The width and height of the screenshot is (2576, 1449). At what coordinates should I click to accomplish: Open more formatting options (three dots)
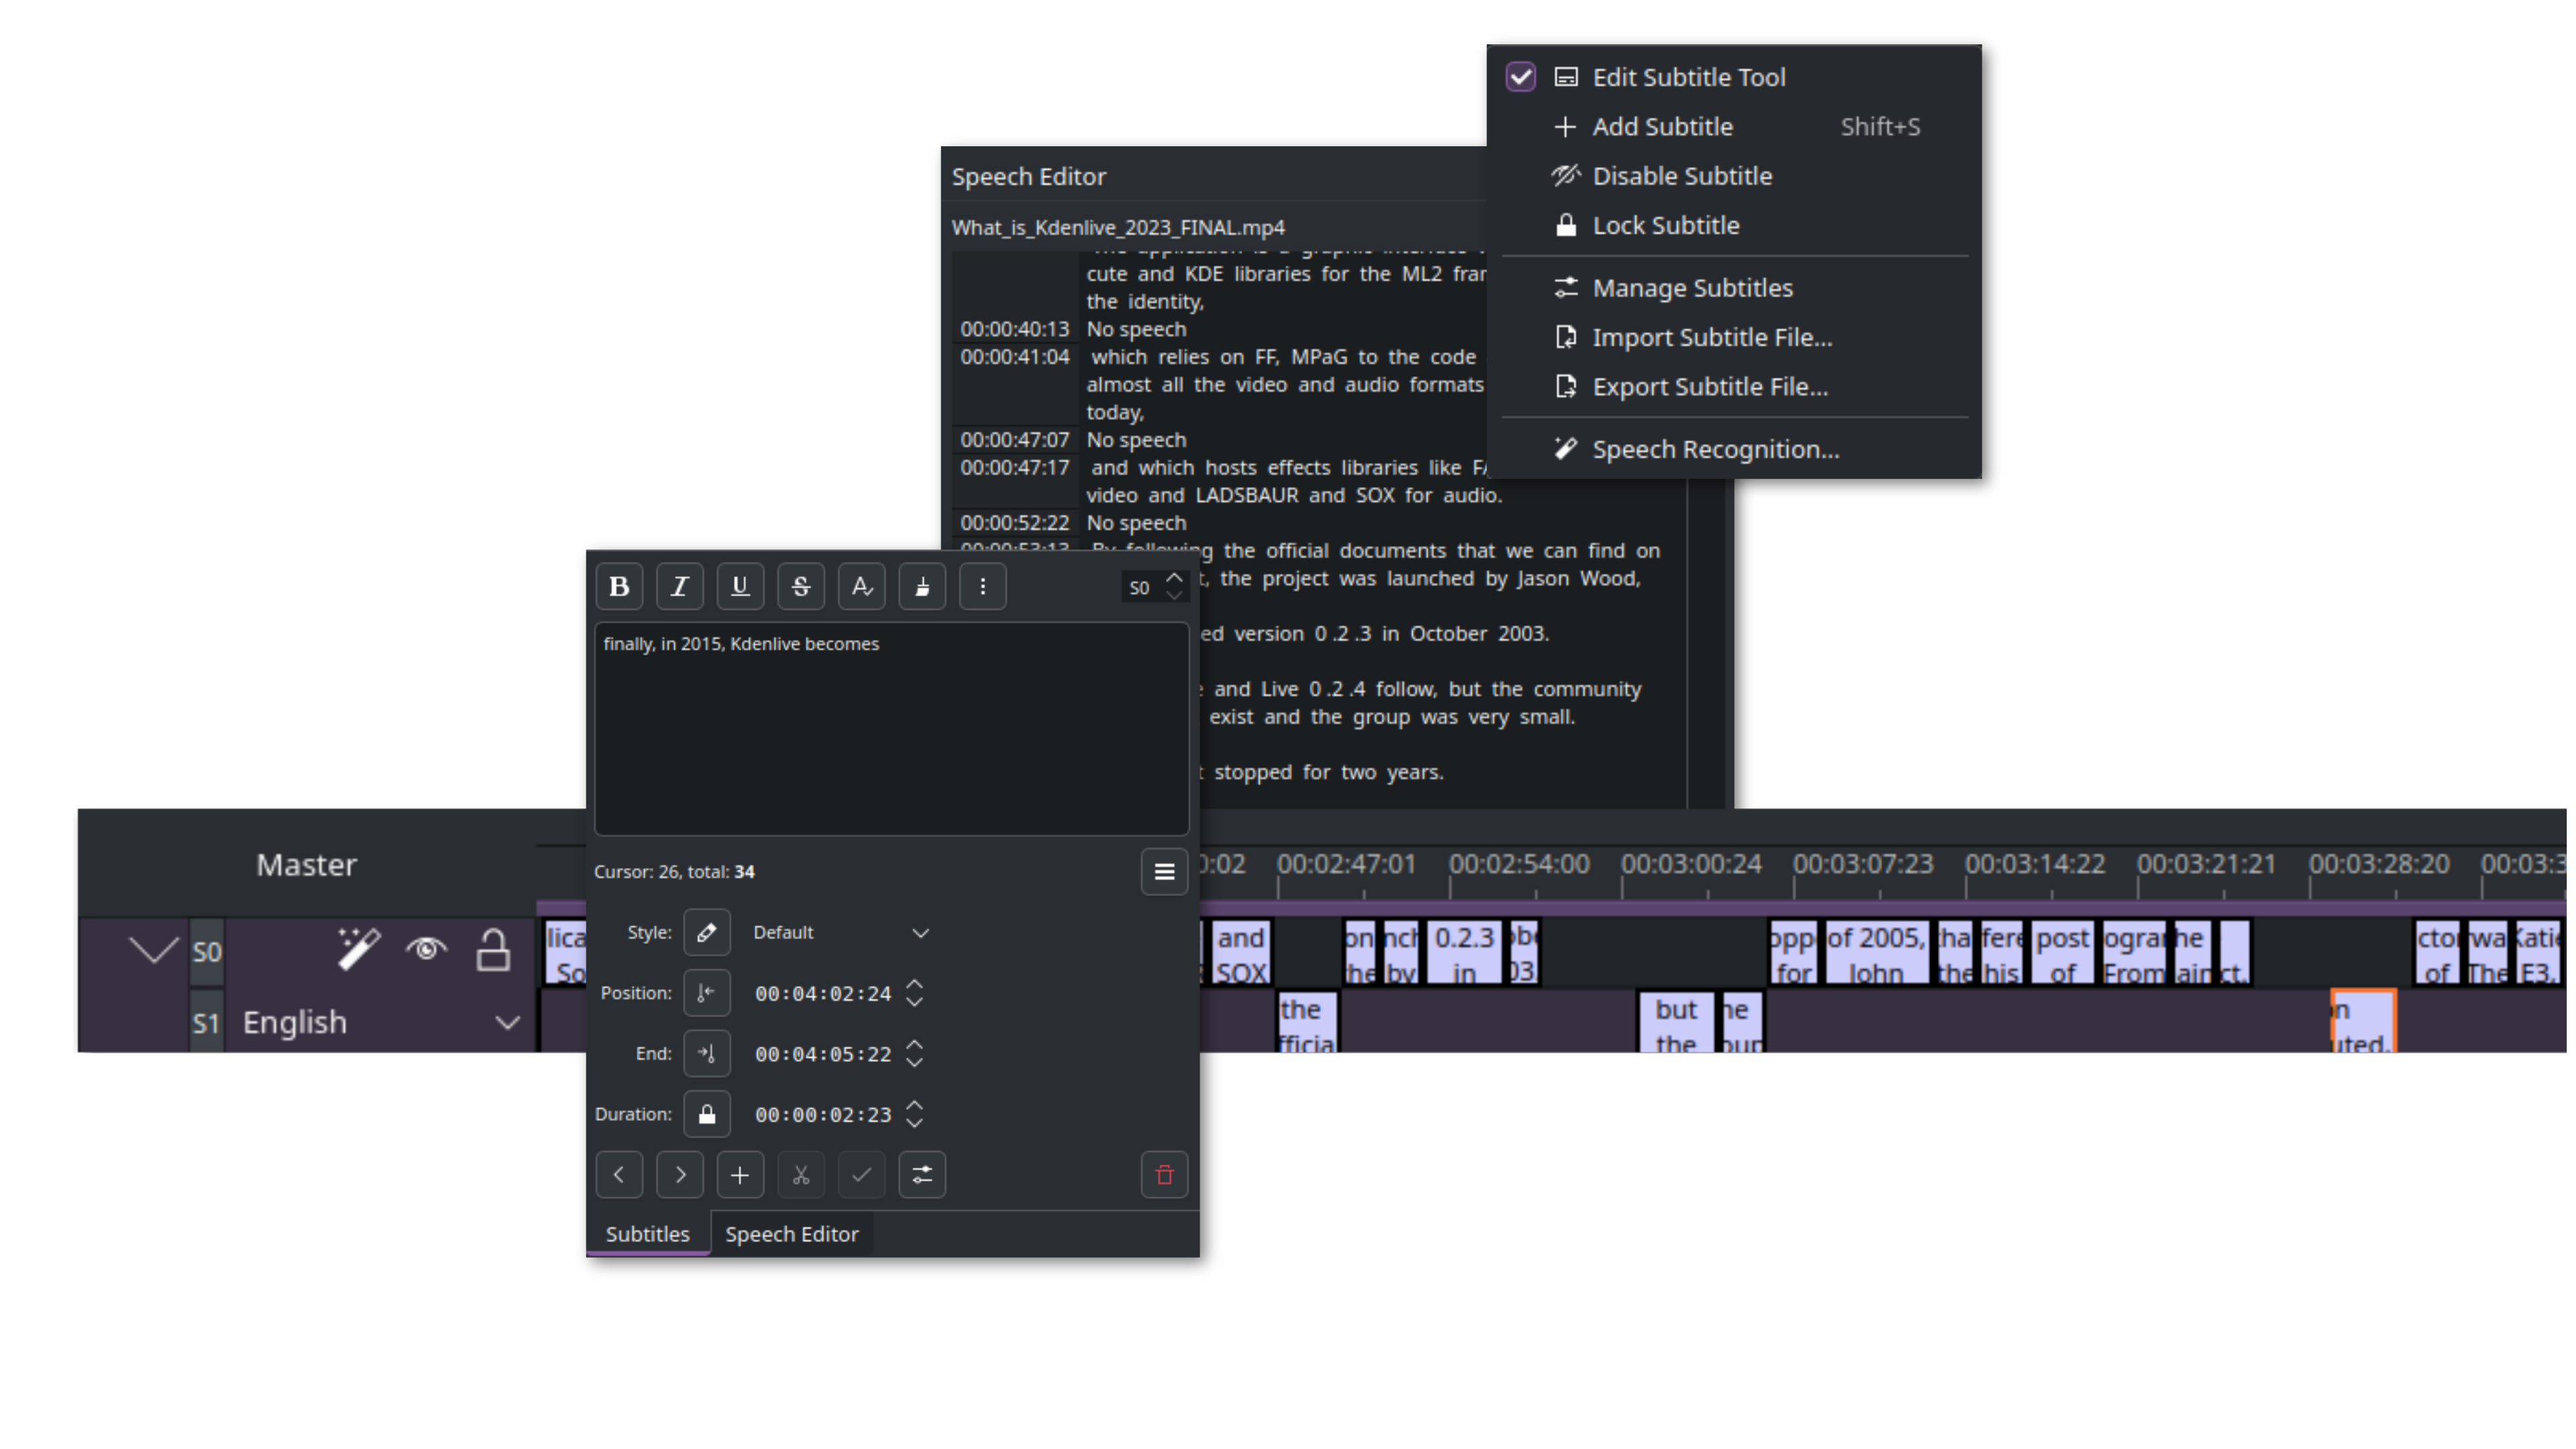[983, 587]
